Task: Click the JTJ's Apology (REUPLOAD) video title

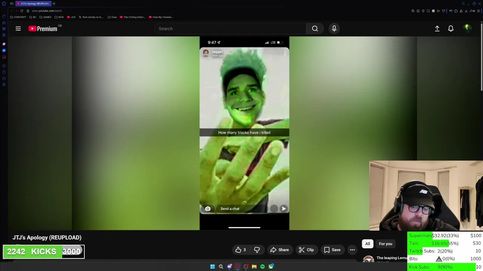Action: point(47,238)
